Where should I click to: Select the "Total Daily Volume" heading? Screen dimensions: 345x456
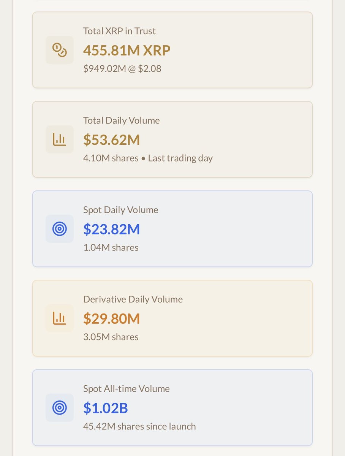point(121,120)
